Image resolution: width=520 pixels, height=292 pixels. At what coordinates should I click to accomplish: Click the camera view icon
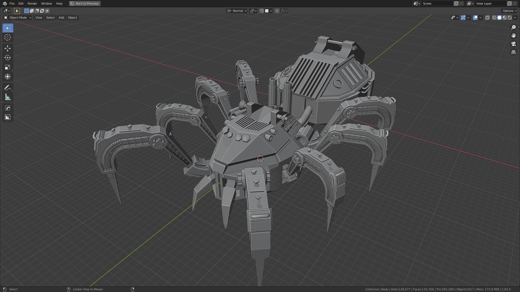click(x=513, y=44)
